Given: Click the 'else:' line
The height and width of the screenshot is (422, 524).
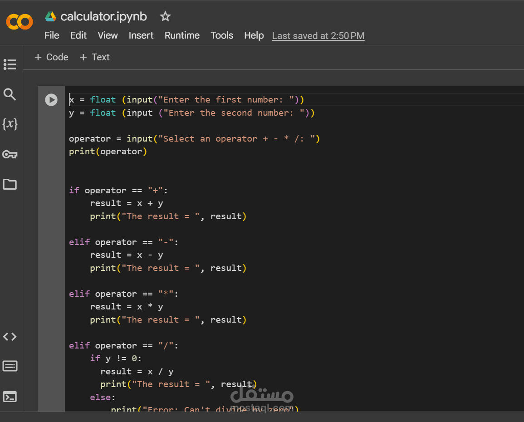Looking at the screenshot, I should pos(103,397).
